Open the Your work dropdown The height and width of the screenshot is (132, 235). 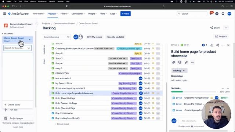pos(39,14)
